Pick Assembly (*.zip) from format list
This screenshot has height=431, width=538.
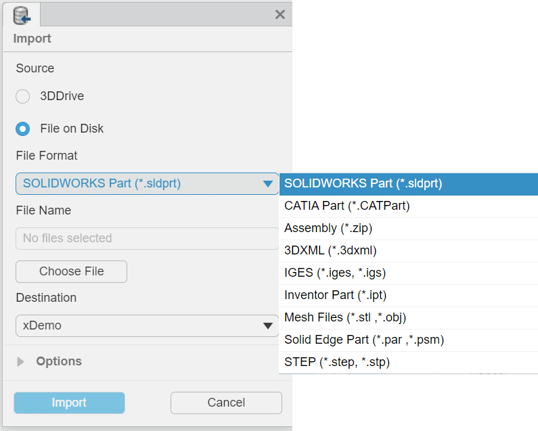click(408, 228)
